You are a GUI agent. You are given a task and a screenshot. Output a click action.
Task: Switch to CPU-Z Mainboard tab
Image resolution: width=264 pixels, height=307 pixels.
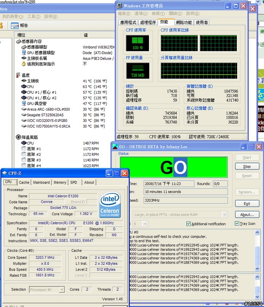[41, 183]
